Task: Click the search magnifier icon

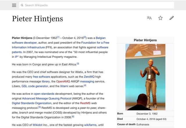Action: coord(22,5)
